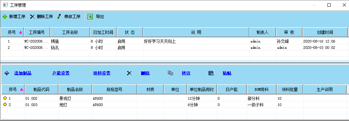349x121 pixels.
Task: Click yellow status dot of row 地灯
Action: 5,104
